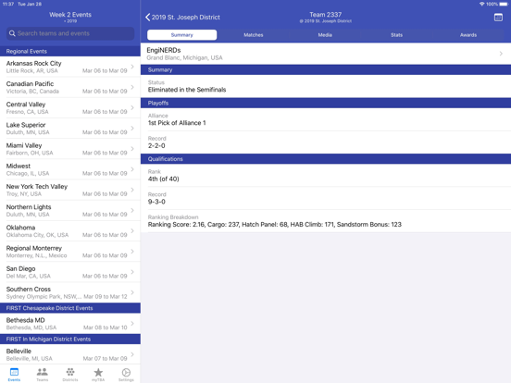Open New York Tech Valley event

70,190
